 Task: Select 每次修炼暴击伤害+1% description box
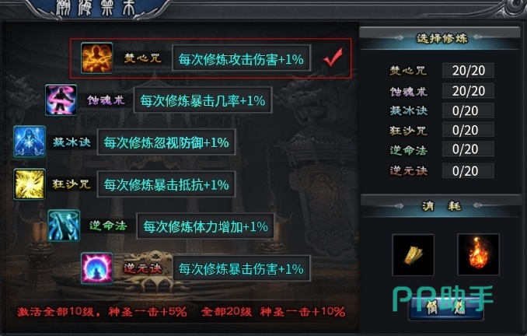[241, 268]
